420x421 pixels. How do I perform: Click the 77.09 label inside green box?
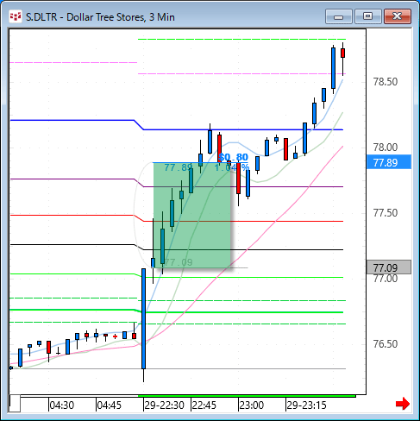tap(179, 262)
